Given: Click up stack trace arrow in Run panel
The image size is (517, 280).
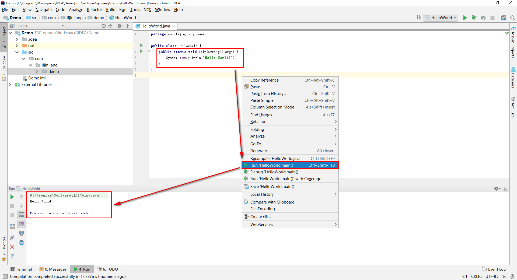Looking at the screenshot, I should tap(22, 197).
